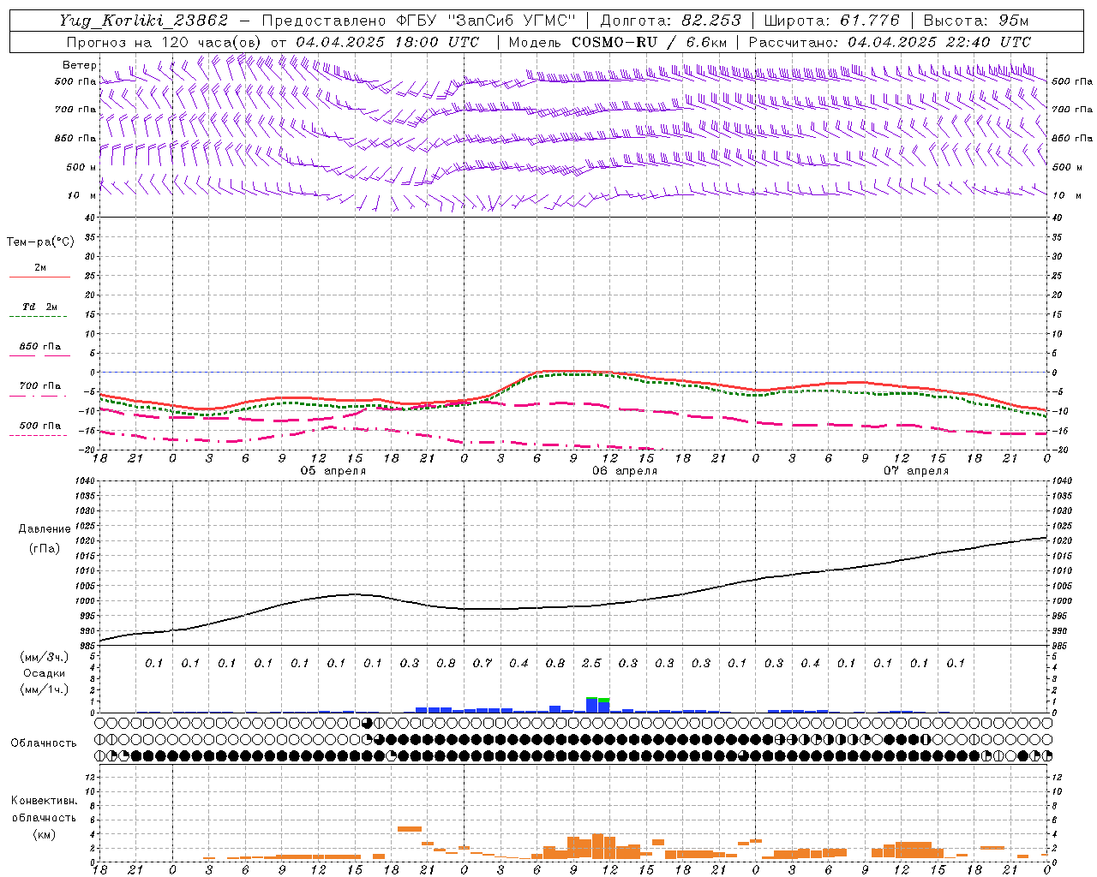Viewport: 1097px width, 877px height.
Task: Click the 2.5 precipitation peak value
Action: 591,663
